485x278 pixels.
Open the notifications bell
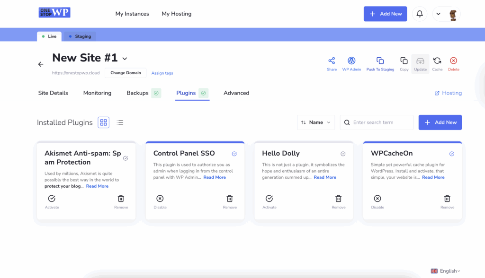tap(420, 14)
